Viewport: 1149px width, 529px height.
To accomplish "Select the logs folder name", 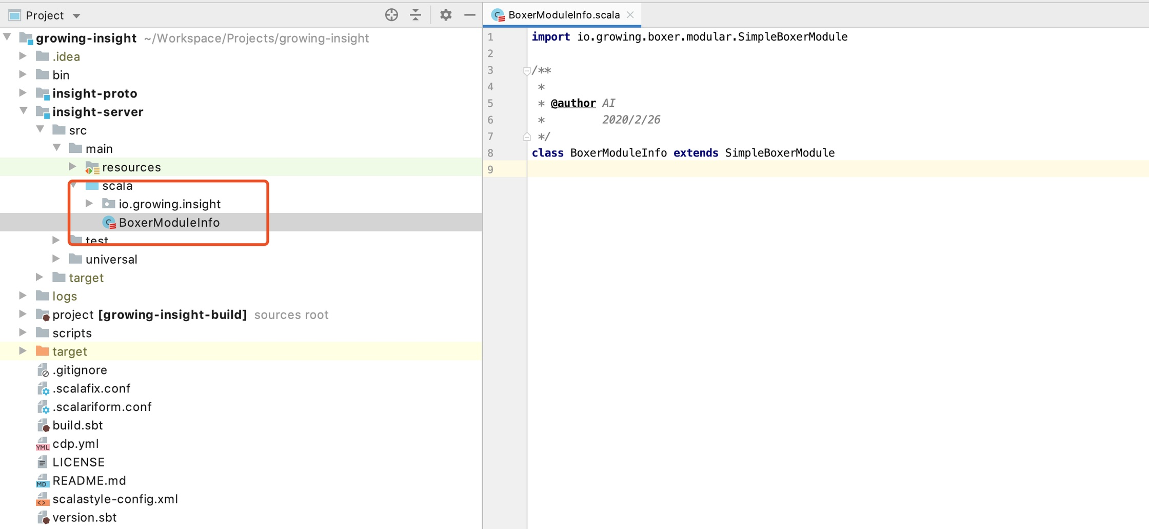I will click(x=65, y=296).
